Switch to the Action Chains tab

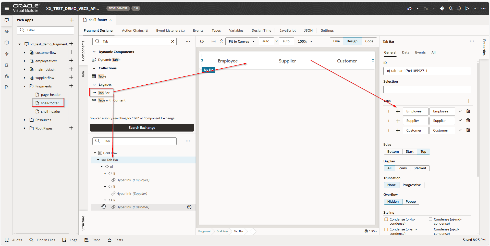pyautogui.click(x=135, y=30)
